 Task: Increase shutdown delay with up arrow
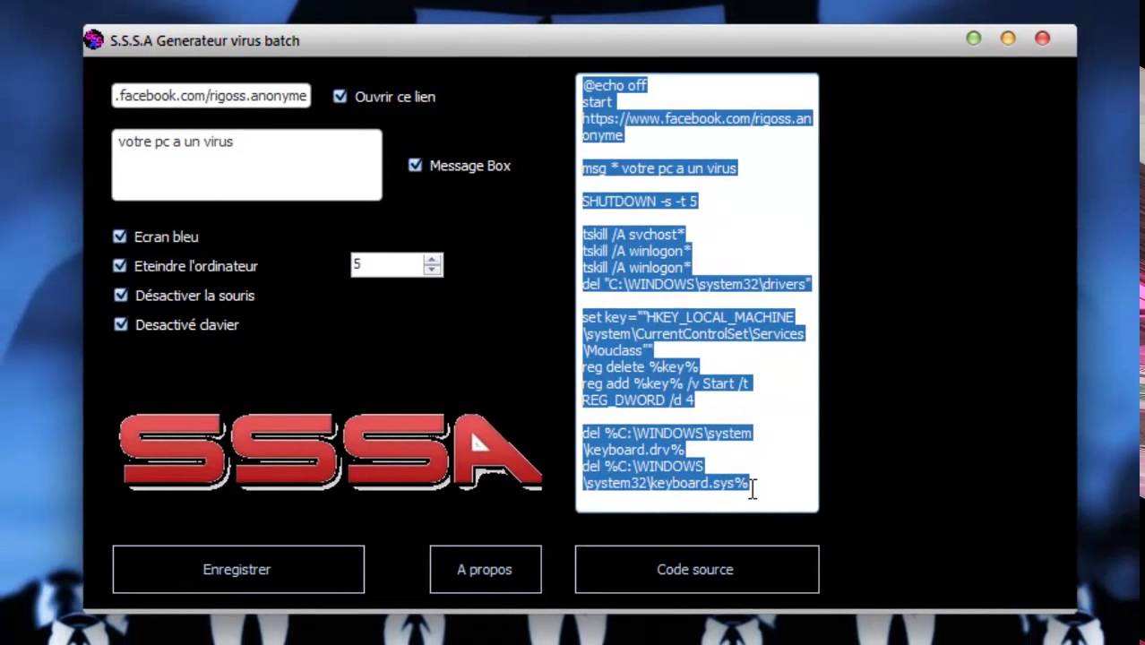[433, 260]
